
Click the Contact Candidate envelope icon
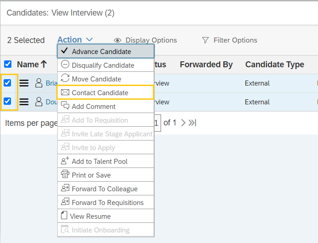65,92
